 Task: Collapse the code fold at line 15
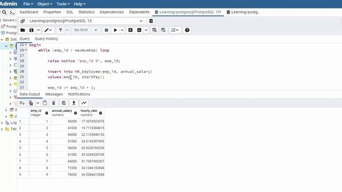coord(26,45)
